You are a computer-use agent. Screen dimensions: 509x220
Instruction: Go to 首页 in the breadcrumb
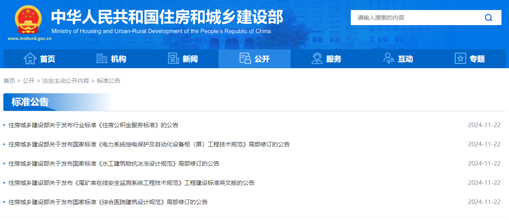point(9,81)
